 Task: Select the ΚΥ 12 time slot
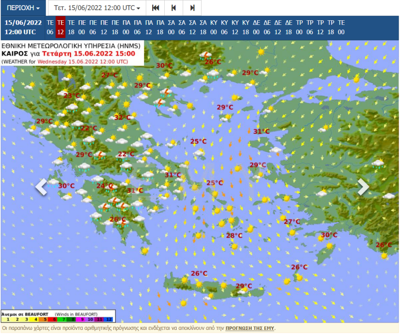pyautogui.click(x=235, y=27)
